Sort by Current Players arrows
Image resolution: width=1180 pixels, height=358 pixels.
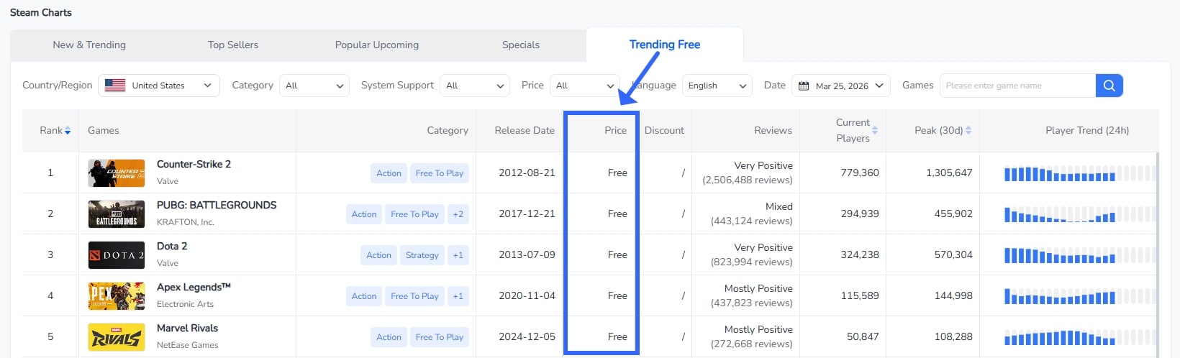(x=875, y=130)
